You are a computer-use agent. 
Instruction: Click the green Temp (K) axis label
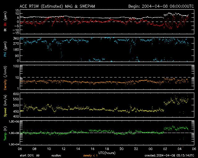(5, 133)
